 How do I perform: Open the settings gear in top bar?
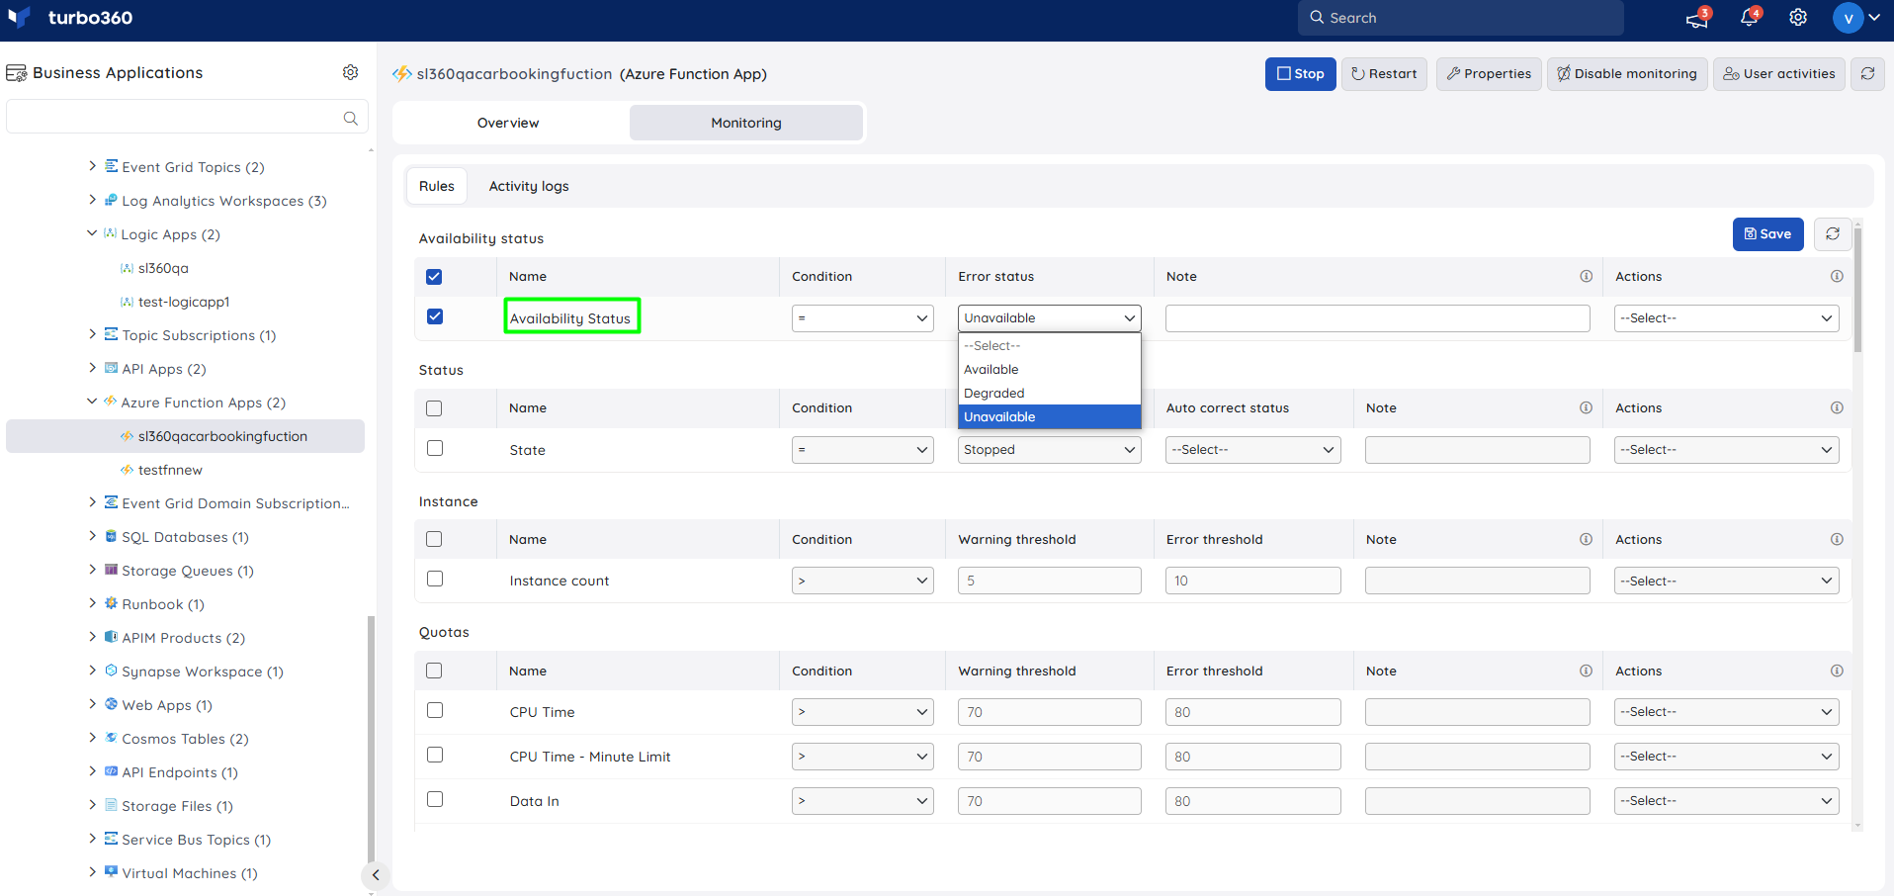click(1798, 18)
